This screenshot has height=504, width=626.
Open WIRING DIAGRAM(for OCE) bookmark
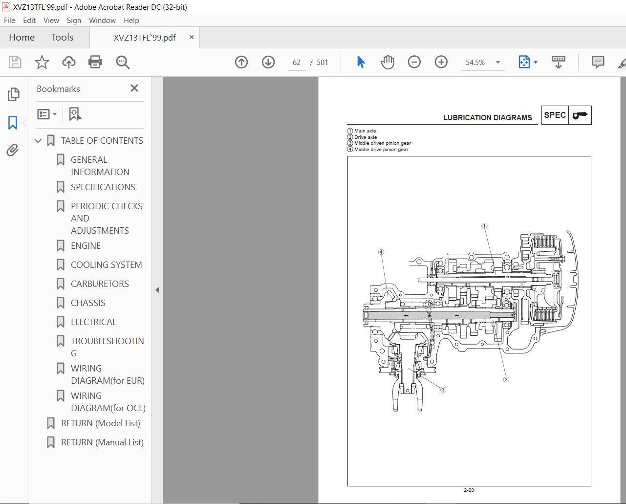pos(108,402)
